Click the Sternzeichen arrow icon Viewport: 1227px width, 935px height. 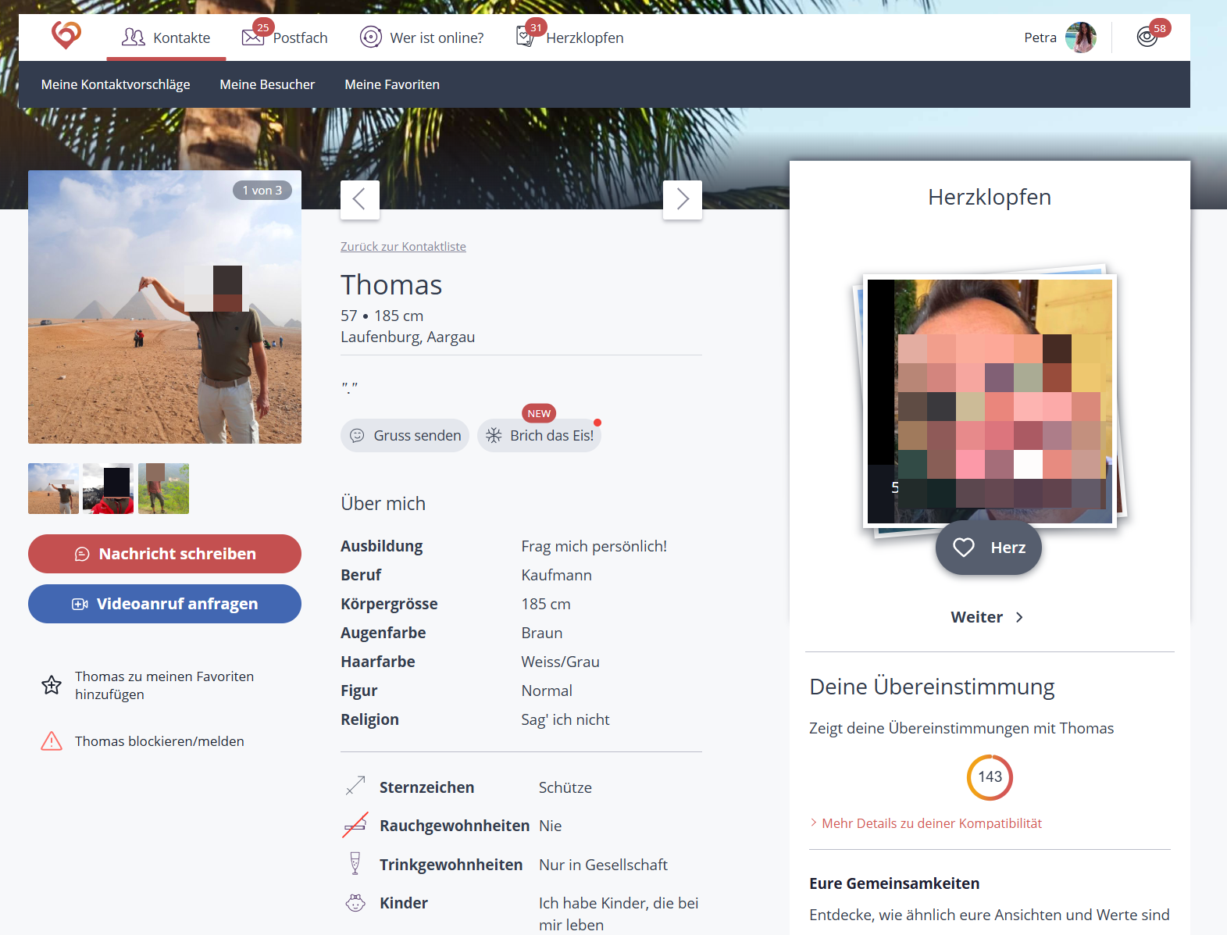(x=355, y=786)
